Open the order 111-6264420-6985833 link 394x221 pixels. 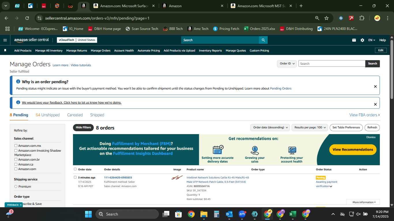point(118,178)
